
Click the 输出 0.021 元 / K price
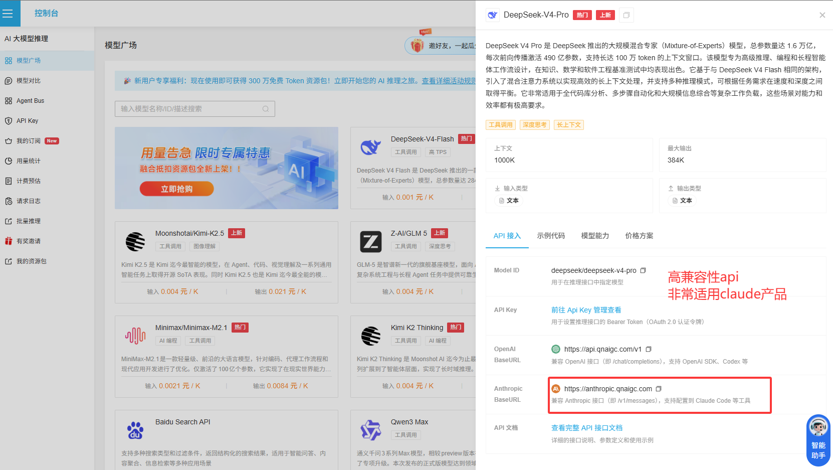[281, 291]
